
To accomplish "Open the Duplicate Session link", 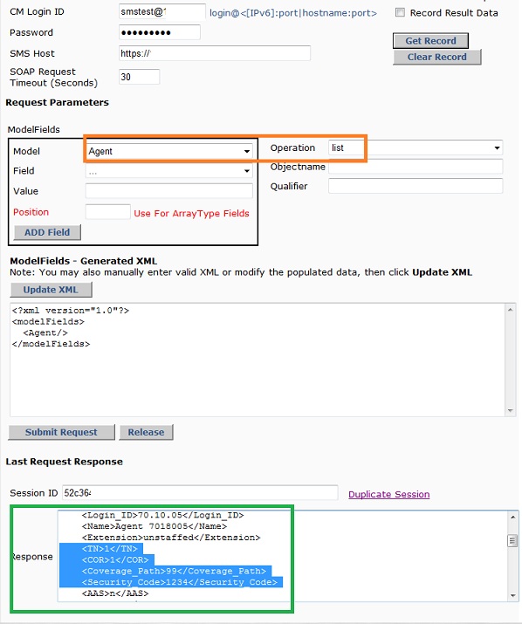I will click(x=389, y=494).
